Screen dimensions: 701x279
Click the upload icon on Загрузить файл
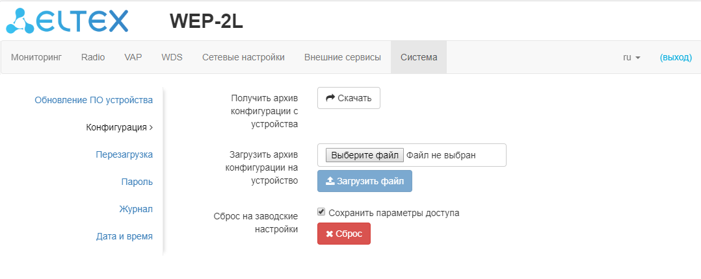pos(330,181)
